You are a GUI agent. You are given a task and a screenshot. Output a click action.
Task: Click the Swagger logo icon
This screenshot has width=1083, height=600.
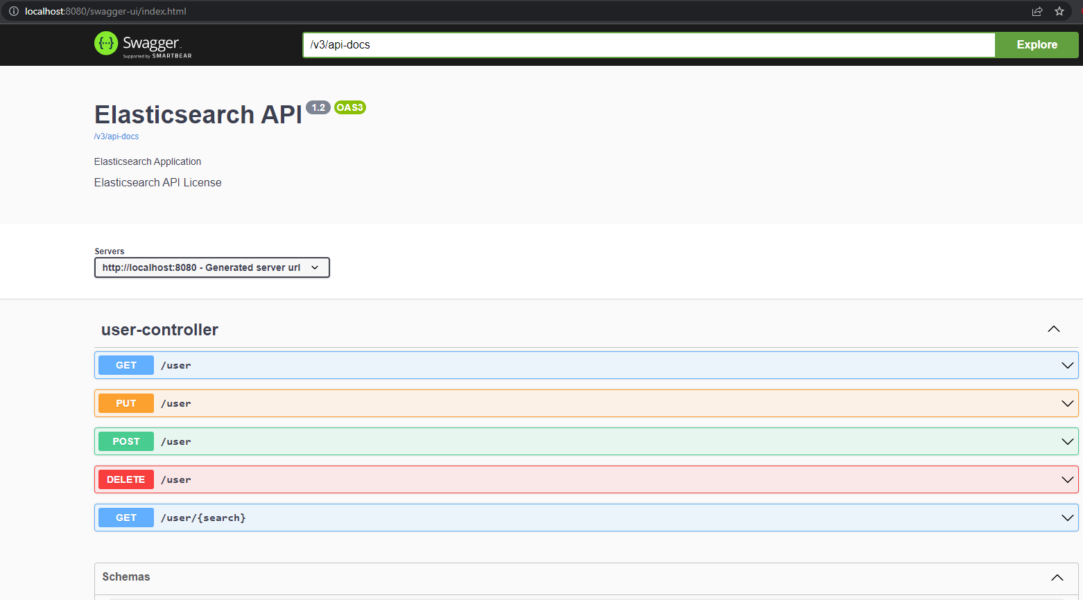click(106, 44)
